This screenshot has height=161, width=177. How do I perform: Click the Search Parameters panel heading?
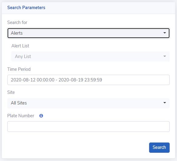click(x=26, y=8)
